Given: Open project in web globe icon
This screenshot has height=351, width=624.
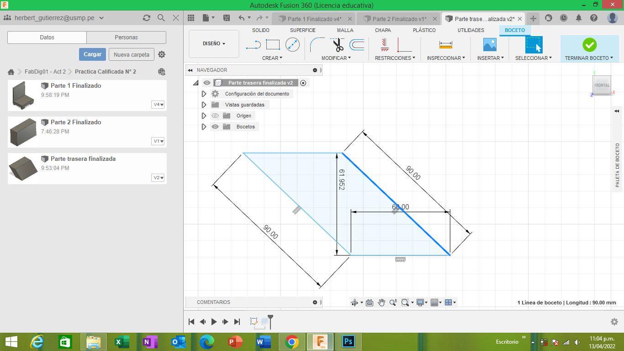Looking at the screenshot, I should click(x=161, y=72).
